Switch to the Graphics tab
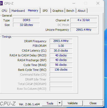Viewport: 107px width, 108px height. 58,11
